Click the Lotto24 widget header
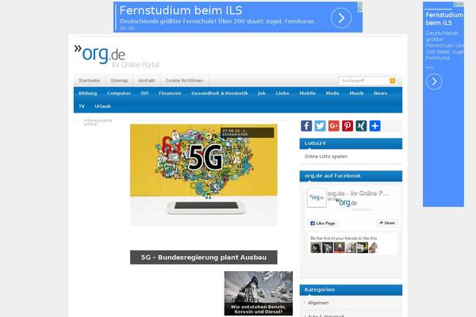Image resolution: width=476 pixels, height=317 pixels. coord(351,143)
